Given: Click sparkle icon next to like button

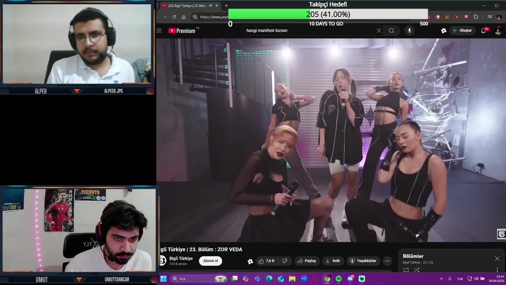Looking at the screenshot, I should (250, 261).
